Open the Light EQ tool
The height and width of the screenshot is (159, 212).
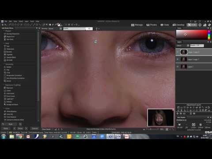tap(8, 99)
